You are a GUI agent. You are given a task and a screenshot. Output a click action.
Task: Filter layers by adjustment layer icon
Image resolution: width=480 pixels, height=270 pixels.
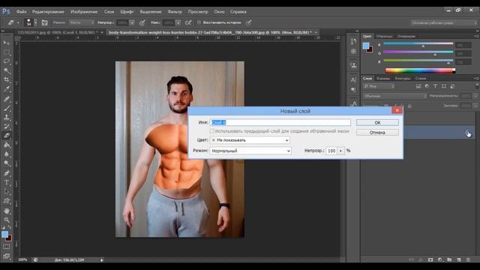(x=427, y=86)
